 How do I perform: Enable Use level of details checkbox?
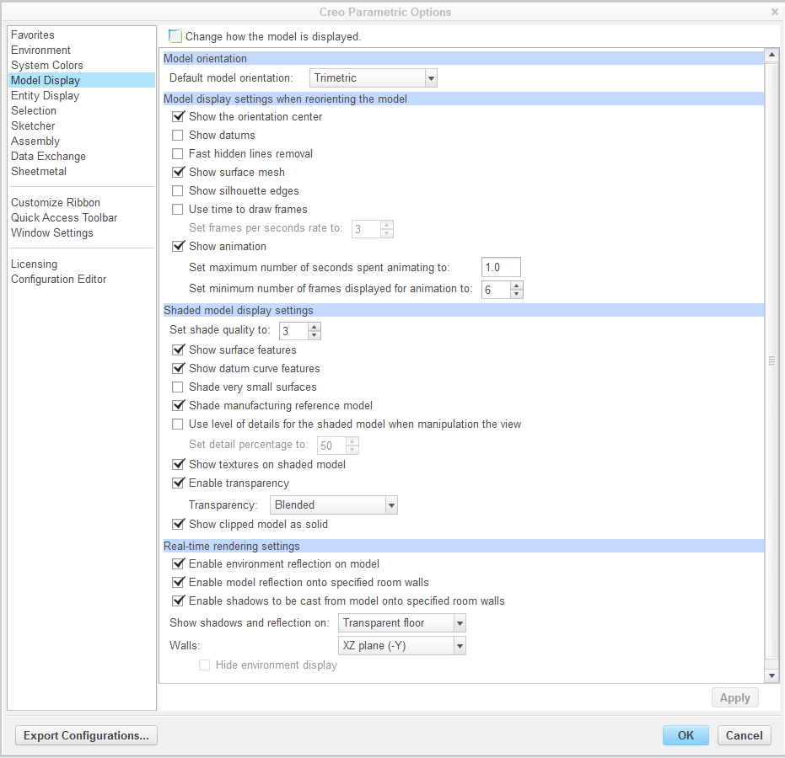coord(178,424)
